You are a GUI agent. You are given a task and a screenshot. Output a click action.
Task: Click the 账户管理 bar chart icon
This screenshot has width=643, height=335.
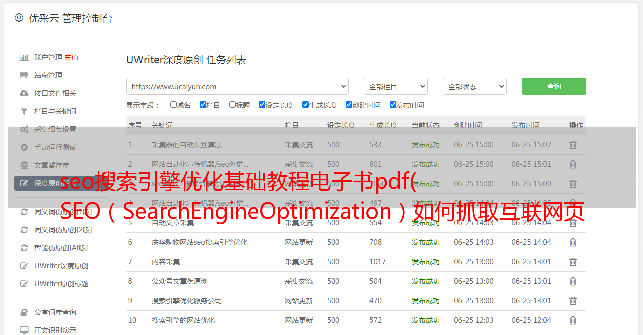pyautogui.click(x=24, y=57)
